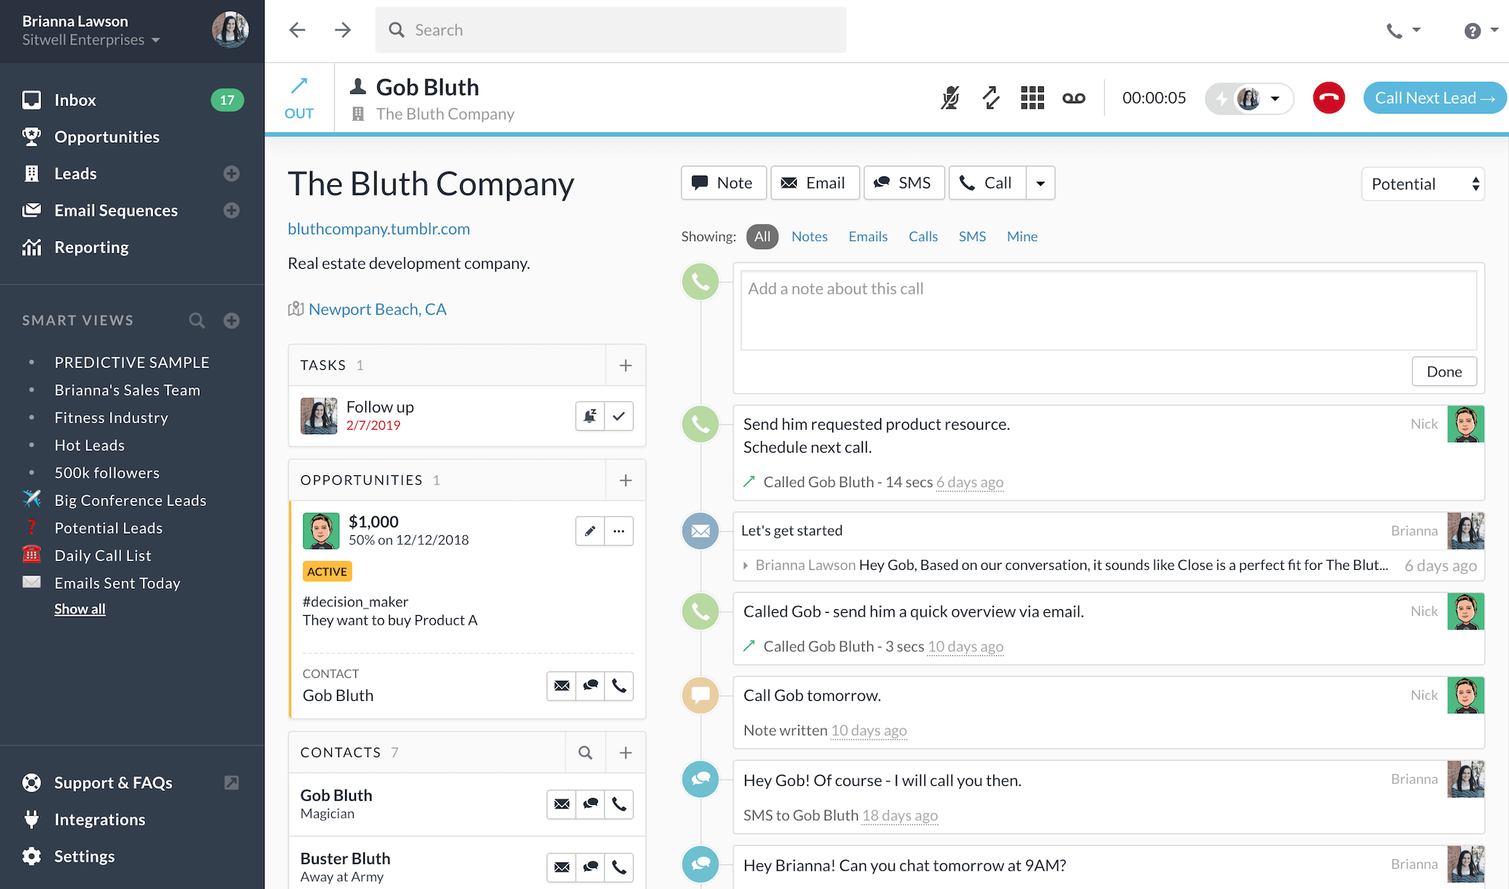
Task: Open the lead status Potential dropdown
Action: pos(1423,184)
